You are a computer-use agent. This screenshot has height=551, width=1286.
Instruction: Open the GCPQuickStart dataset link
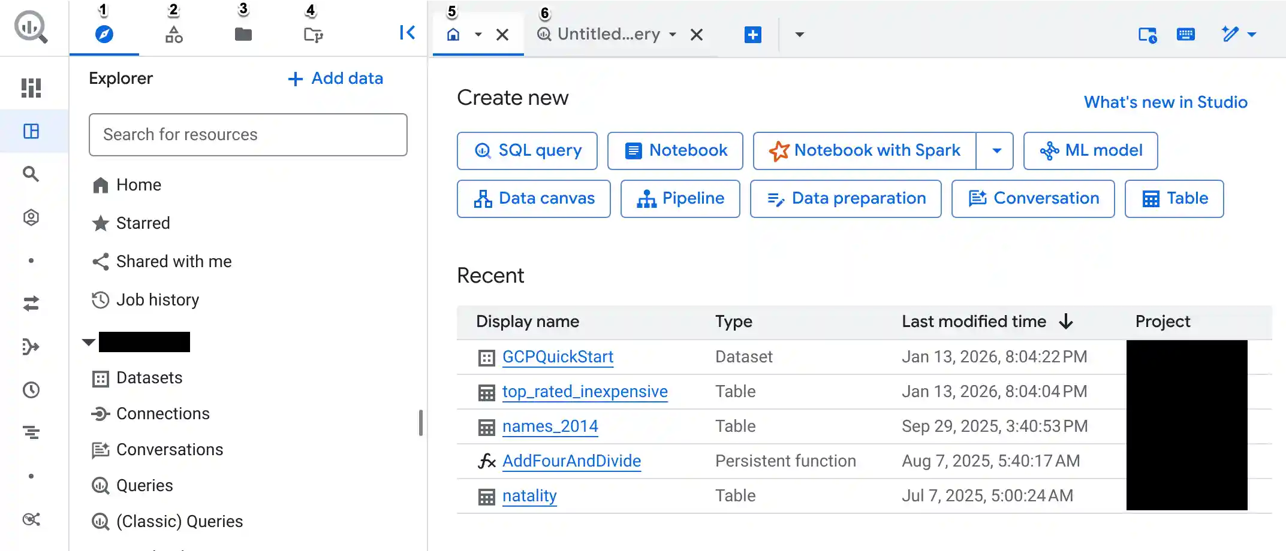pyautogui.click(x=557, y=356)
